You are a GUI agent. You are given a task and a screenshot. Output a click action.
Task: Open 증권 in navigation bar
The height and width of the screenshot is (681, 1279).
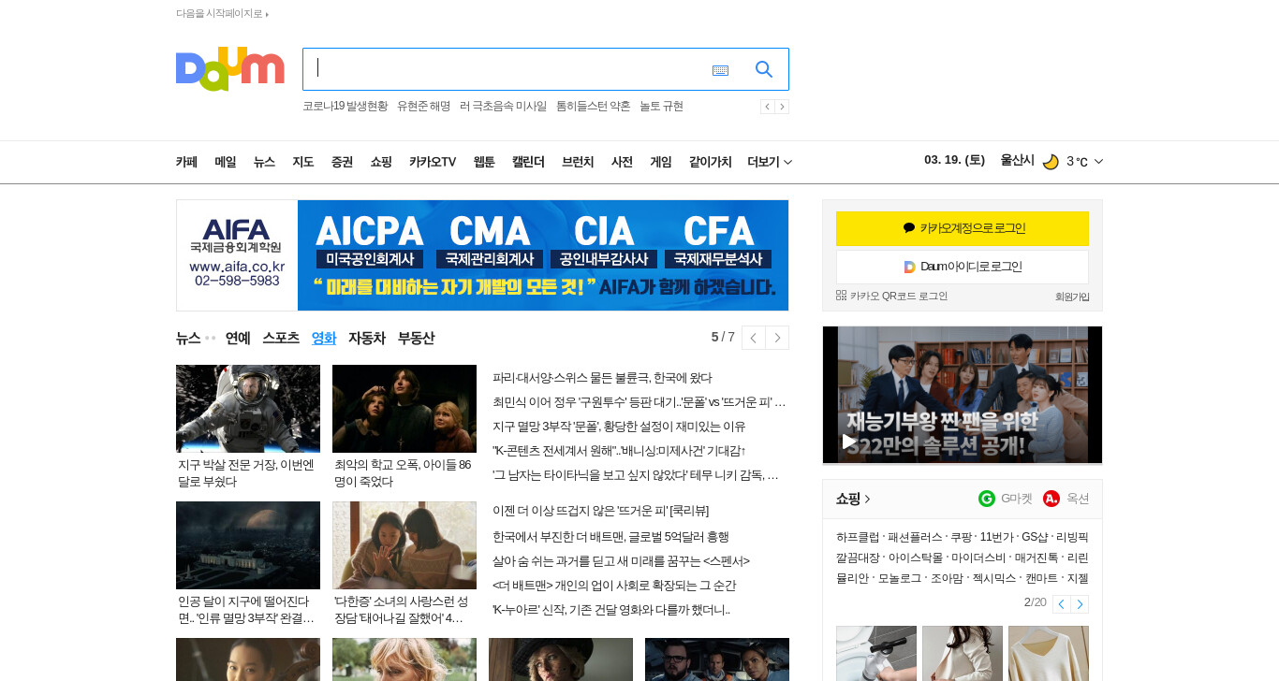[x=342, y=162]
